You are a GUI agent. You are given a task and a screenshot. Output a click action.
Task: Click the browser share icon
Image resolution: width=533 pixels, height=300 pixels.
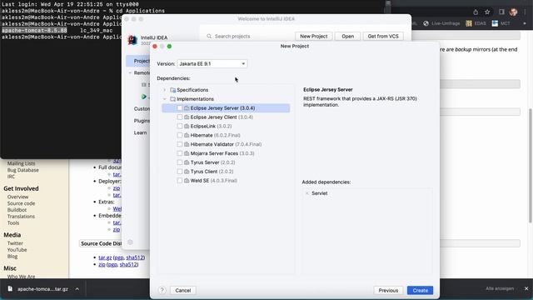click(476, 12)
